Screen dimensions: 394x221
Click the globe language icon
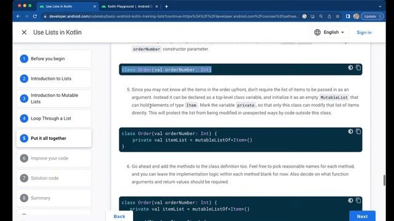pos(318,33)
